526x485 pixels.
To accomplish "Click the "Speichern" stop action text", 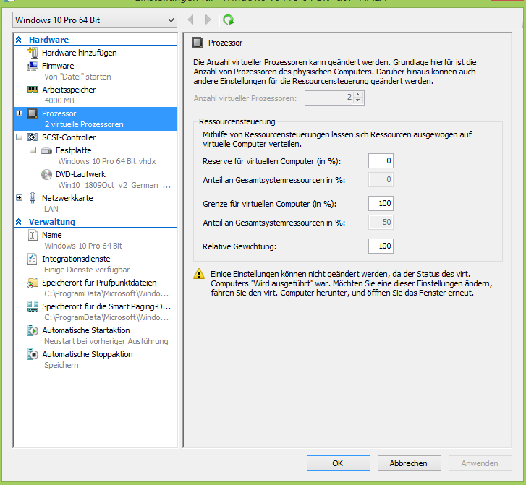I will tap(61, 365).
